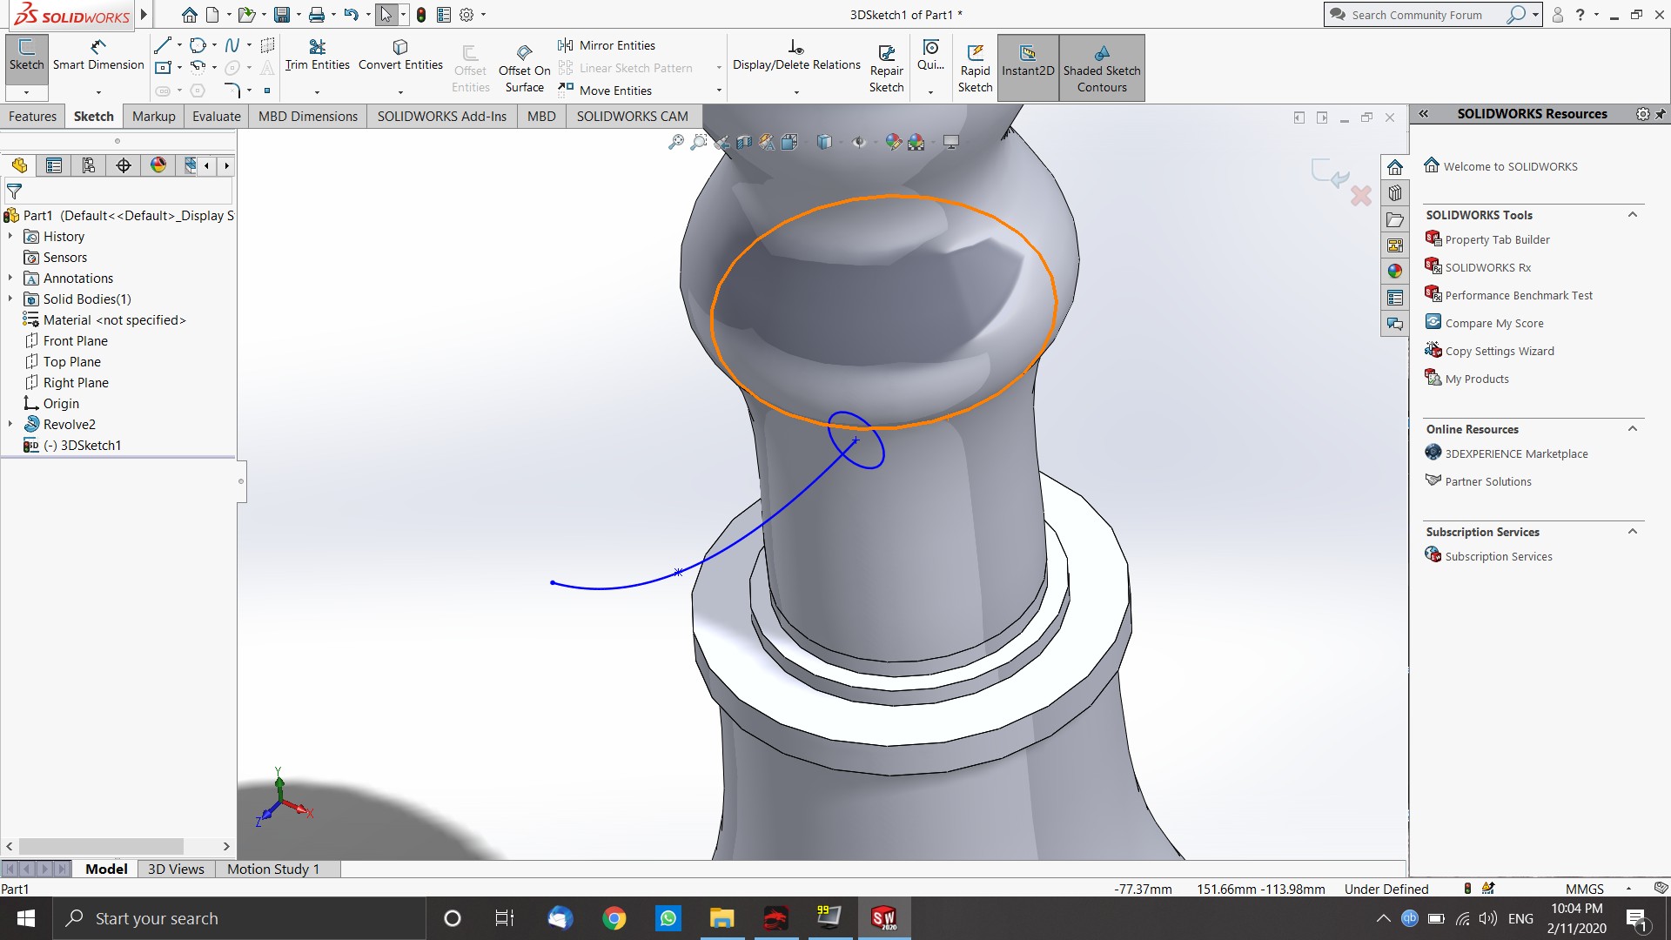Activate the Convert Entities tool

400,55
